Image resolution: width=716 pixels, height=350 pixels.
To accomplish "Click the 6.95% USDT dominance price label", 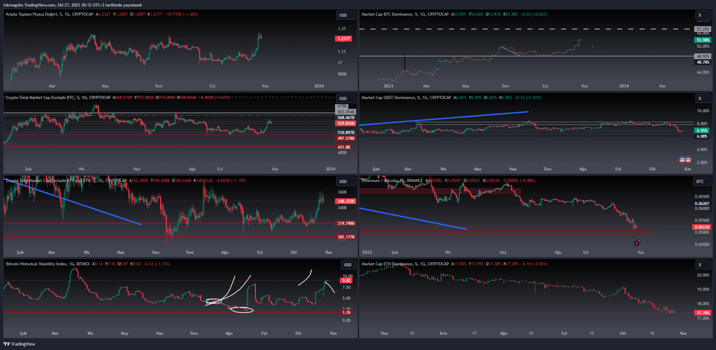I will [x=702, y=130].
